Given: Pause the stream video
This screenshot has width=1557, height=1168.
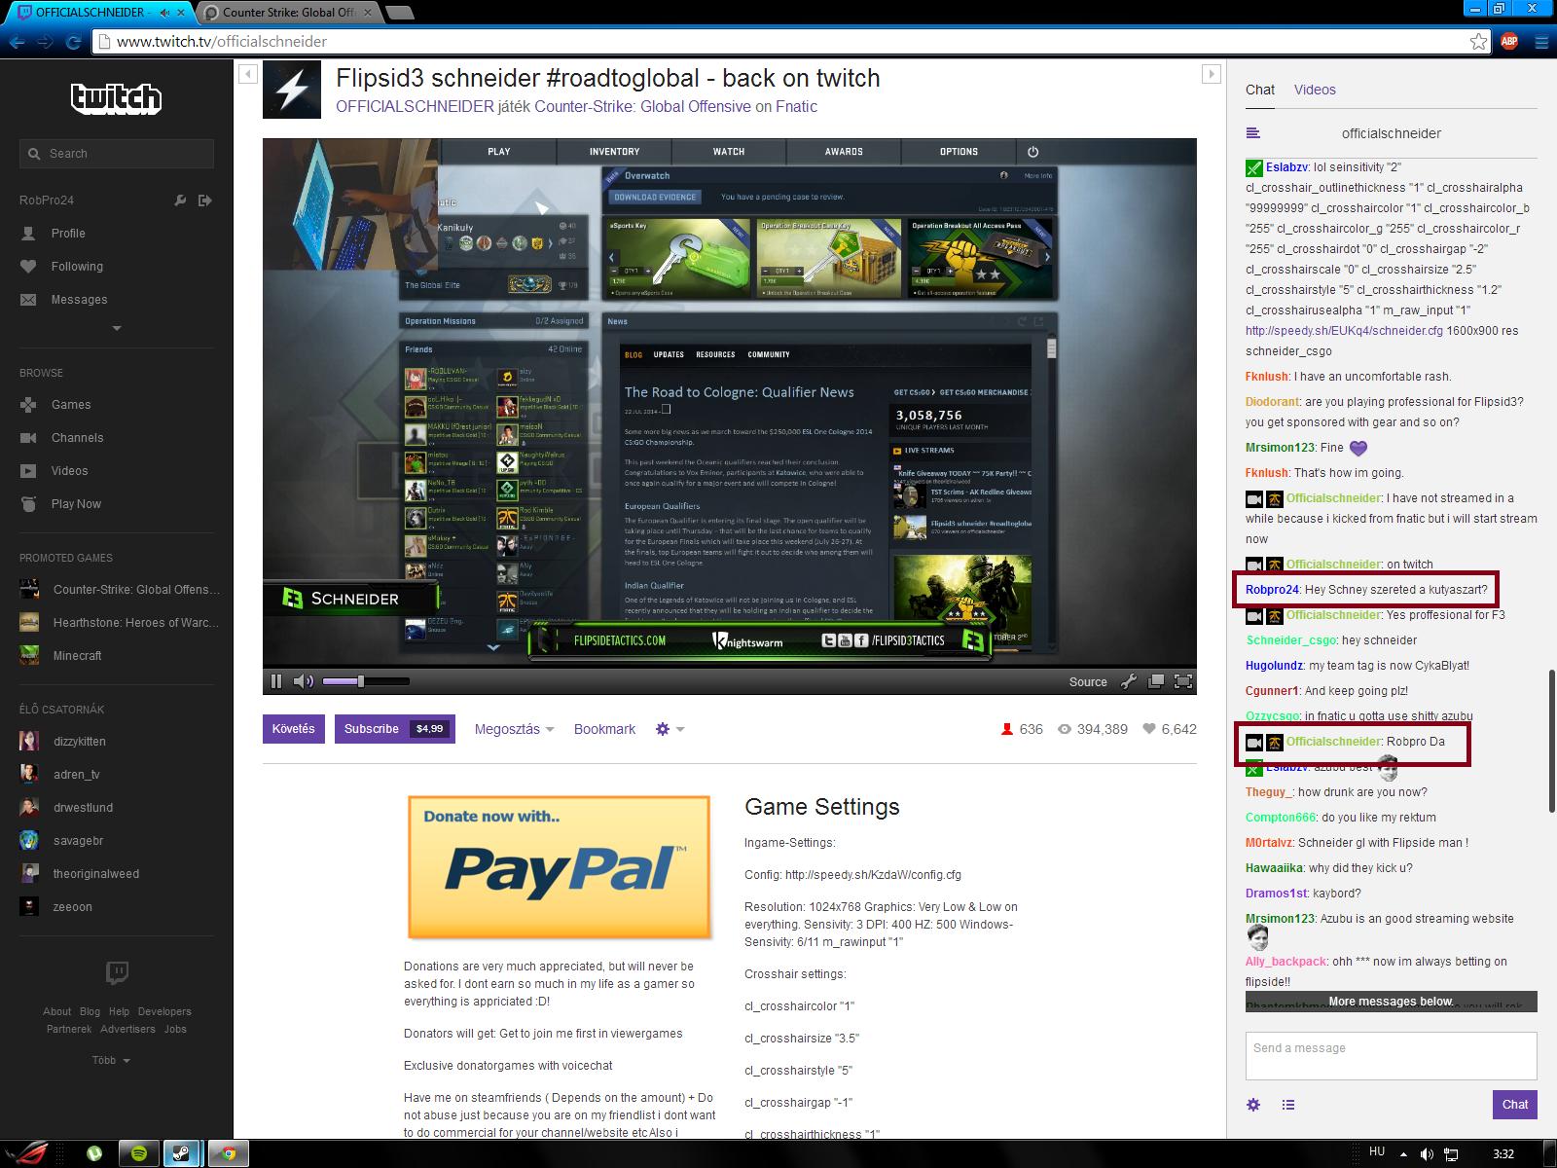Looking at the screenshot, I should pos(276,681).
